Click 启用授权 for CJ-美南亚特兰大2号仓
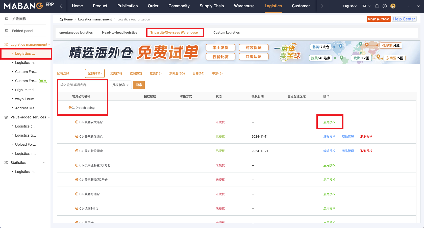Screen dimensions: 424x228 [x=329, y=165]
